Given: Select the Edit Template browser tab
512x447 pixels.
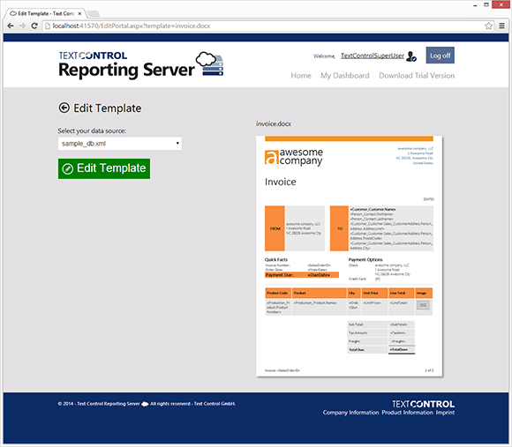Looking at the screenshot, I should pyautogui.click(x=46, y=14).
